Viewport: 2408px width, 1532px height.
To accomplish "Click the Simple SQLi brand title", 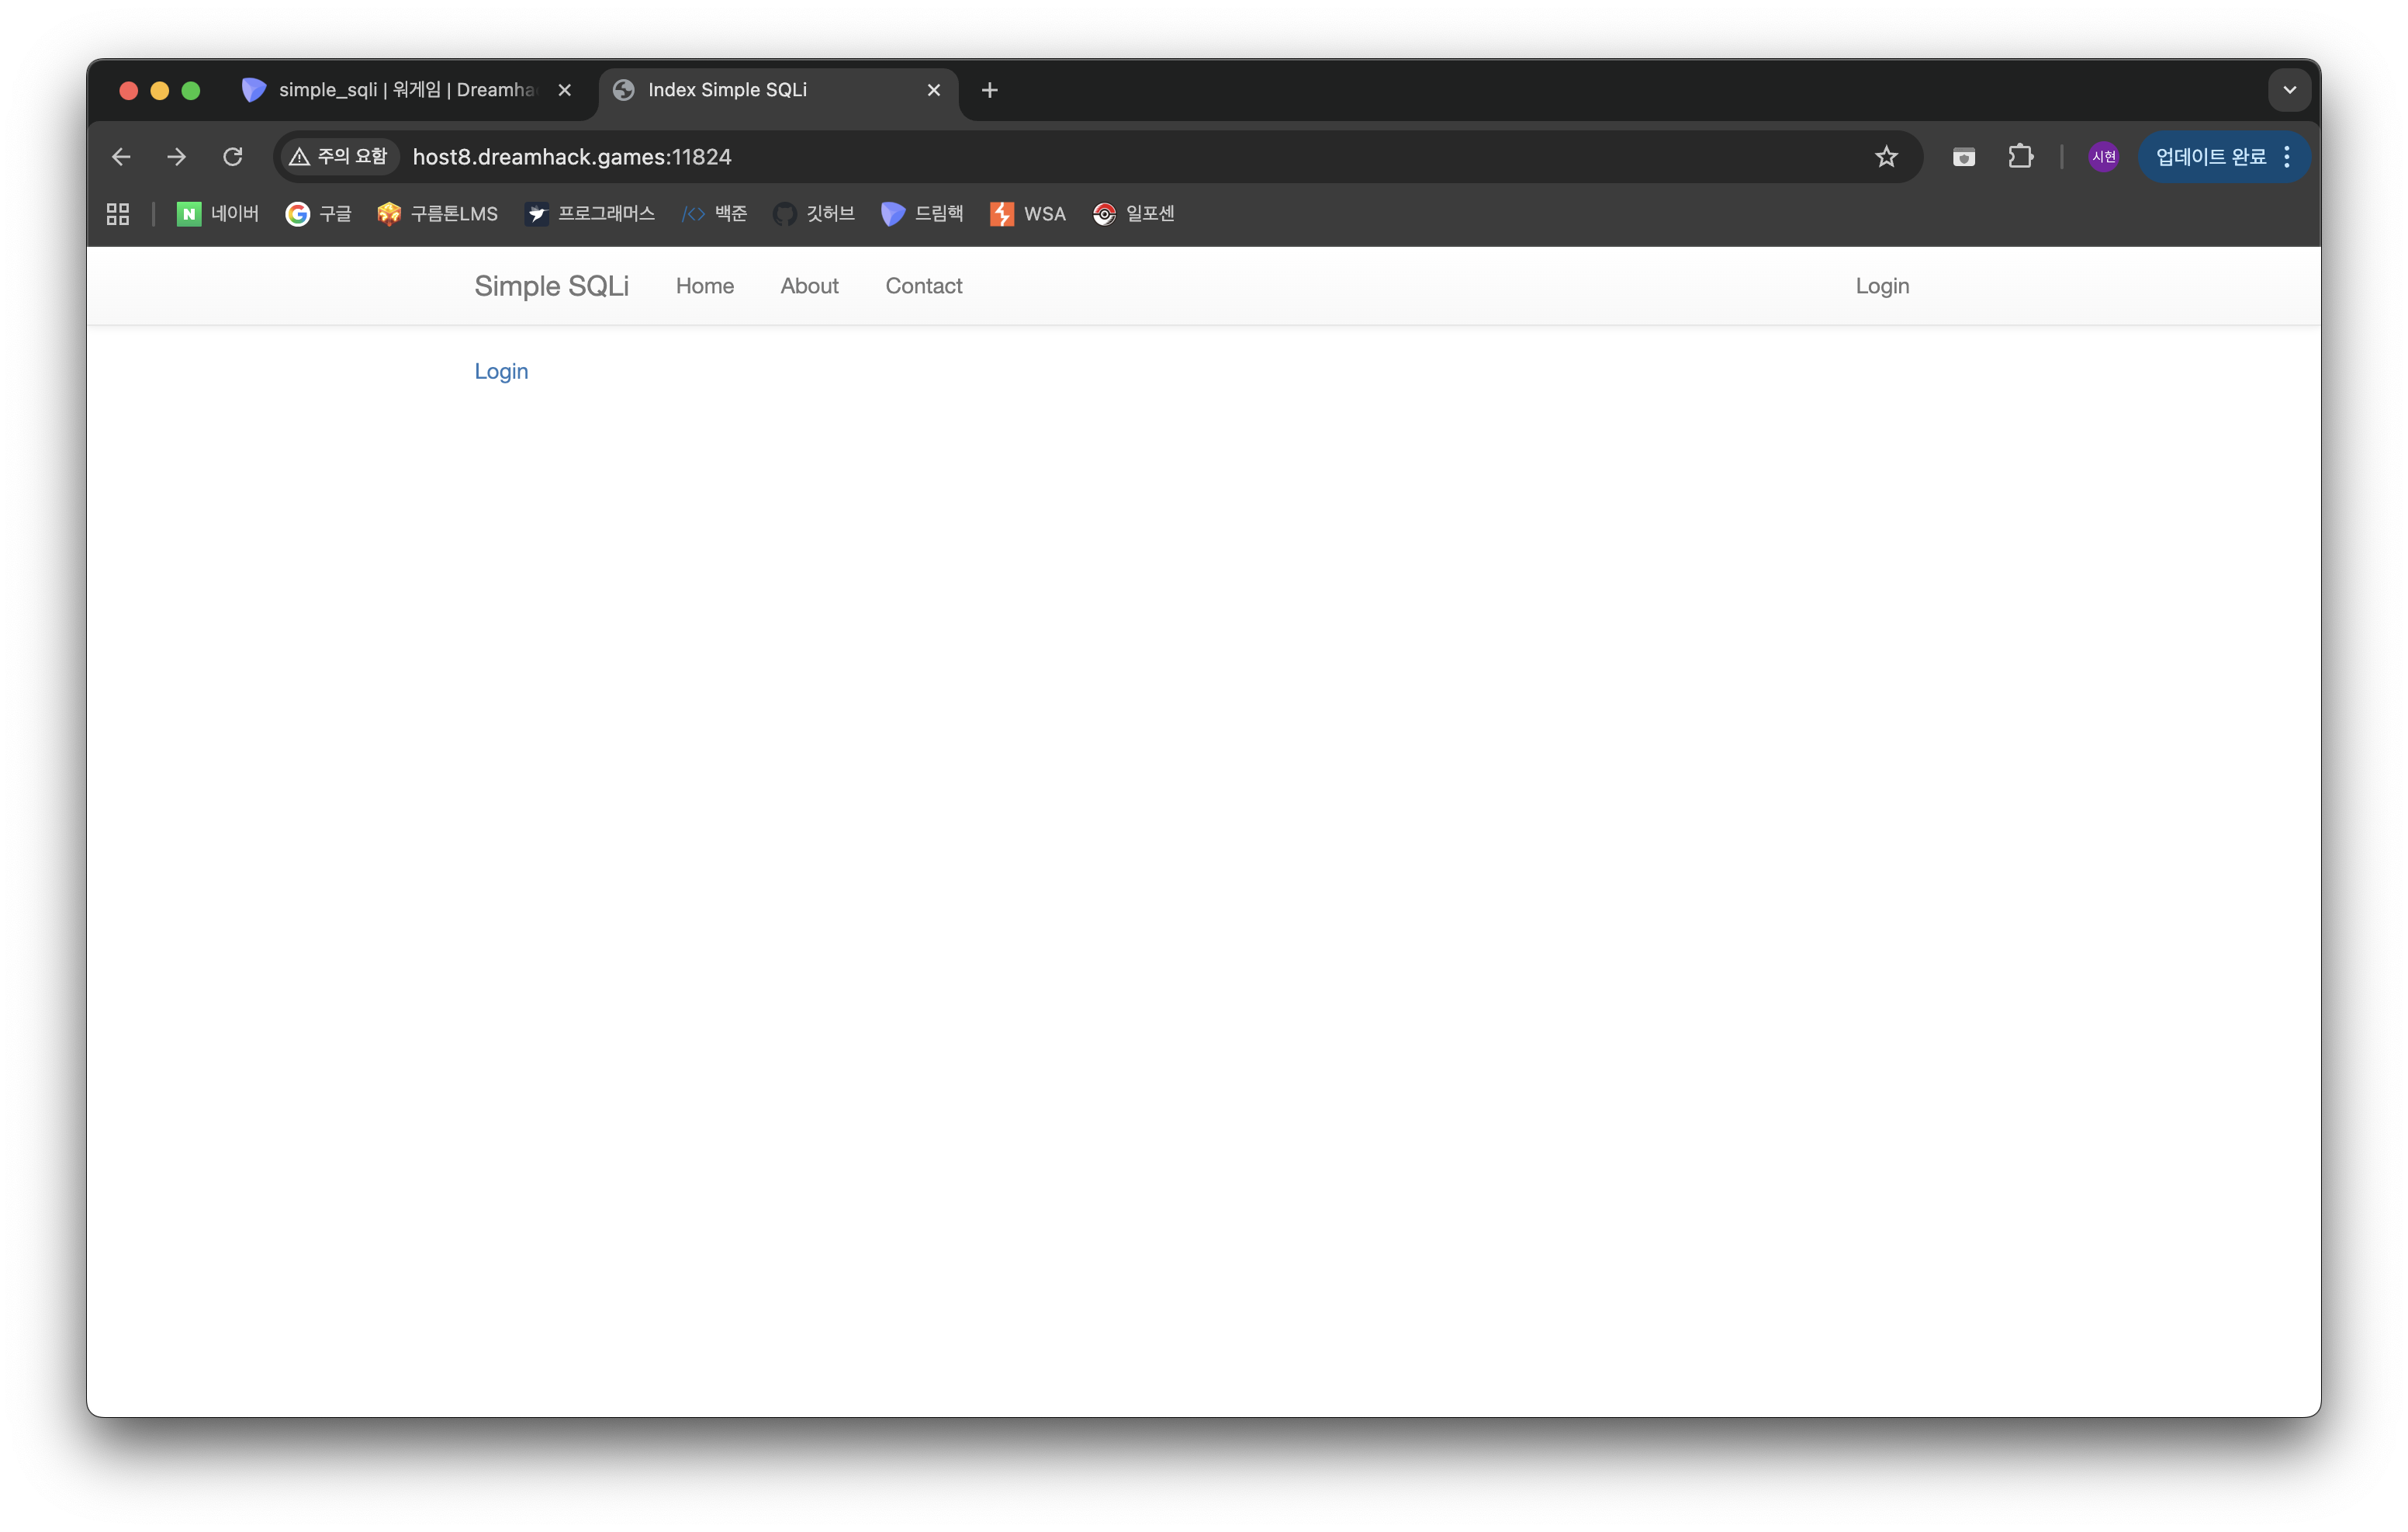I will (x=551, y=286).
